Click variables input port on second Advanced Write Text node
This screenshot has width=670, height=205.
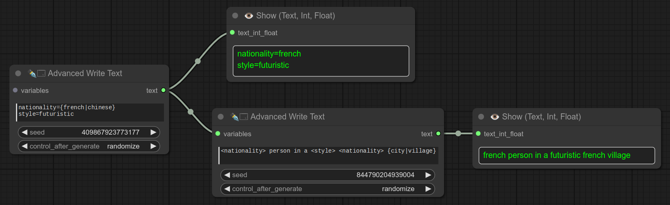click(218, 134)
